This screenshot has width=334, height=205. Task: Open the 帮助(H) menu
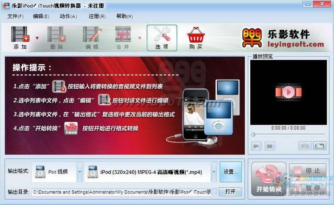pos(125,16)
